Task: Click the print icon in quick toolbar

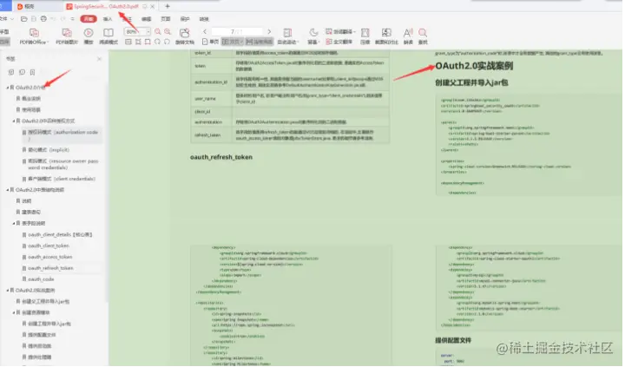Action: pyautogui.click(x=43, y=19)
